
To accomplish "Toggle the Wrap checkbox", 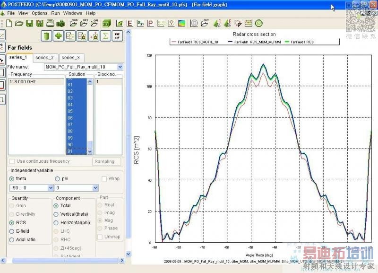I will pyautogui.click(x=104, y=179).
